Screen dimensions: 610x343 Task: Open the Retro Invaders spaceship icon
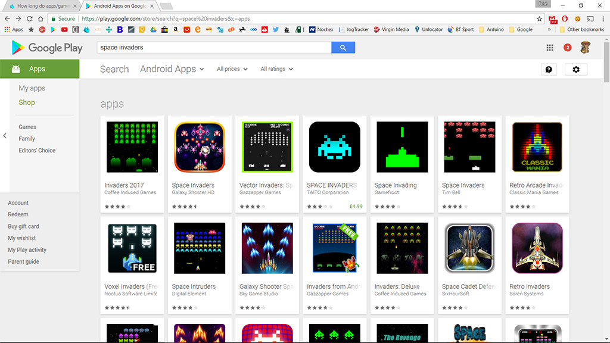click(x=537, y=248)
